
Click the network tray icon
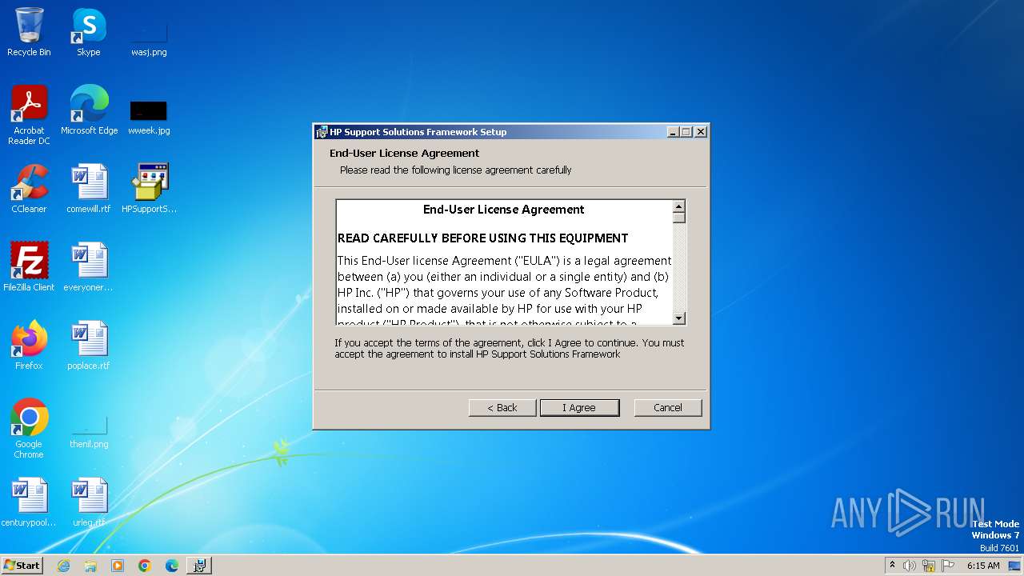929,566
